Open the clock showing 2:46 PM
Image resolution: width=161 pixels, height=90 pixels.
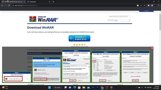pyautogui.click(x=156, y=87)
